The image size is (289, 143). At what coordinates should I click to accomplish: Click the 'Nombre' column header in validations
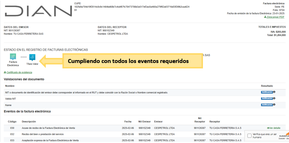pyautogui.click(x=10, y=86)
